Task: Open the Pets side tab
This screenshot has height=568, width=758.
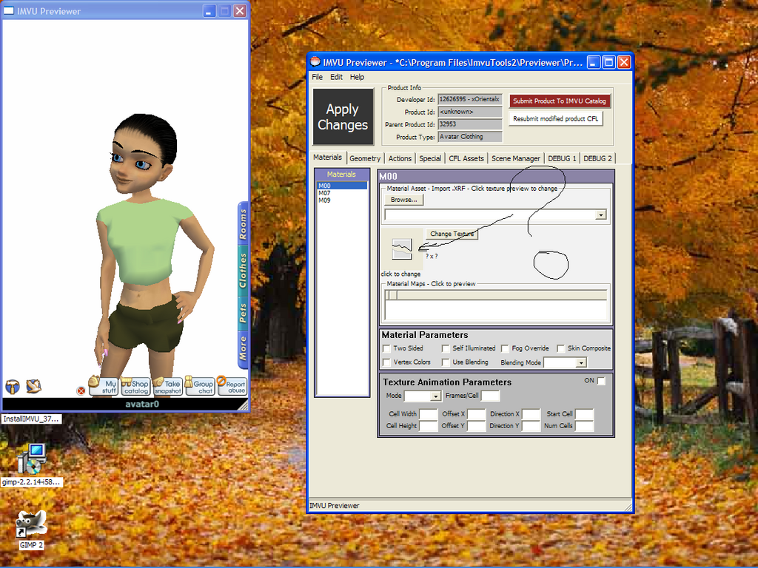Action: tap(243, 312)
